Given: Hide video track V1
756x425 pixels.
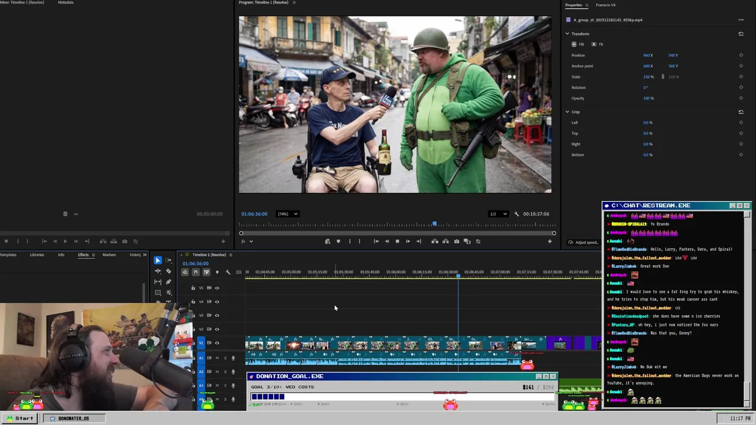Looking at the screenshot, I should [x=217, y=343].
